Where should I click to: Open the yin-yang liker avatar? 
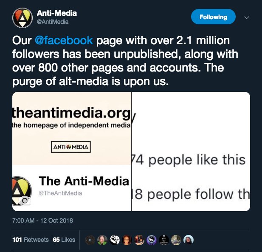(x=152, y=240)
